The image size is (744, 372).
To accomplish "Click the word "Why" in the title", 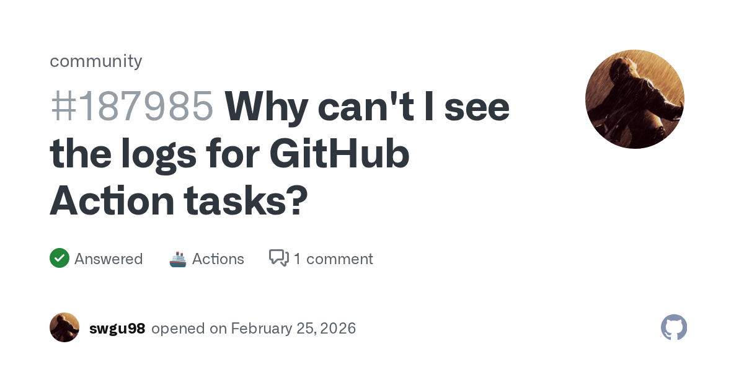I will 265,107.
